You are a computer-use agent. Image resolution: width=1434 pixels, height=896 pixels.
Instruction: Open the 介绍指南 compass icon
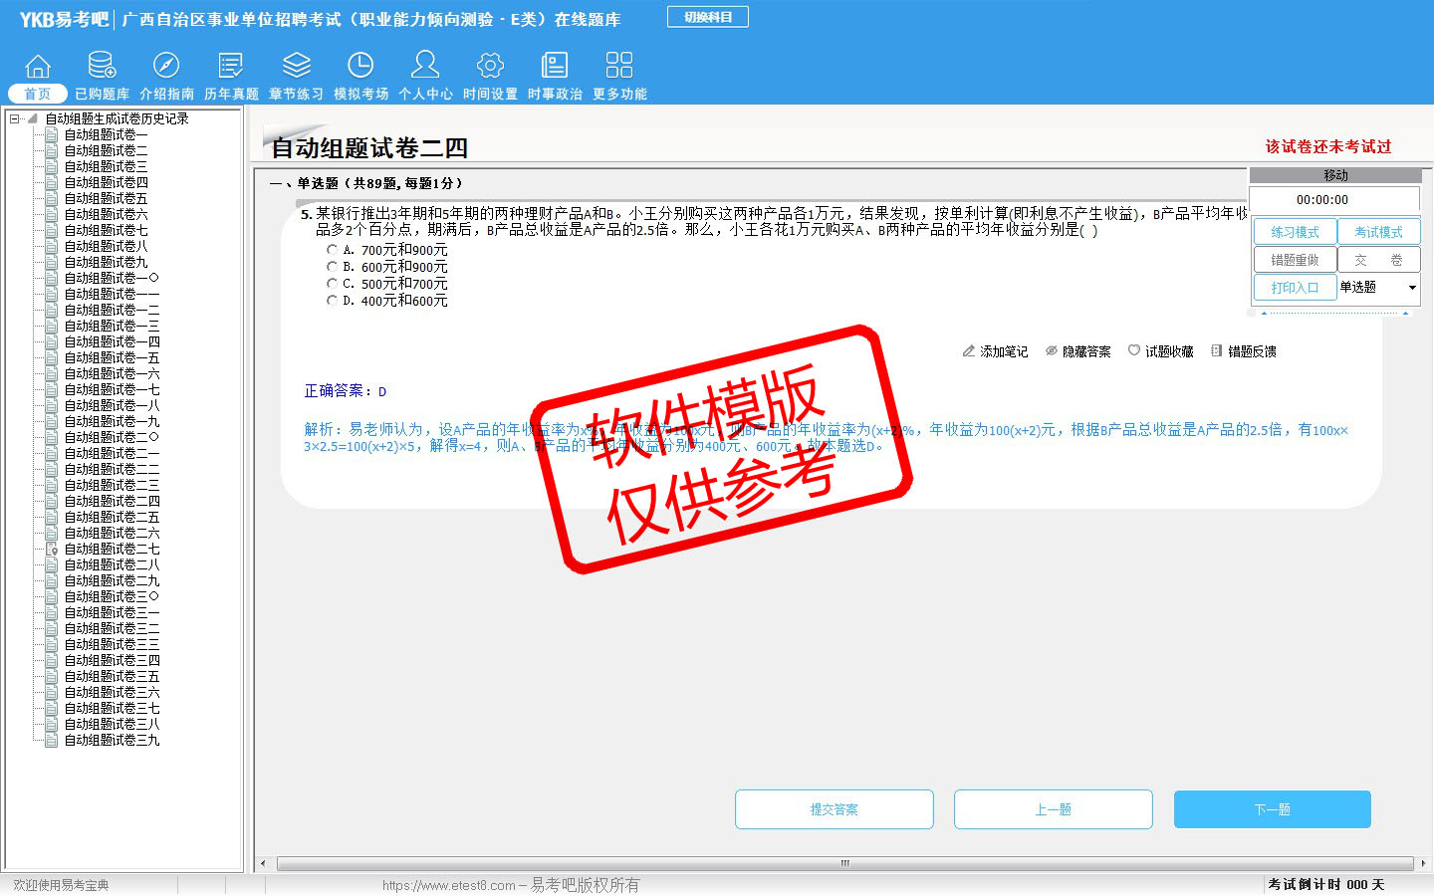tap(166, 67)
